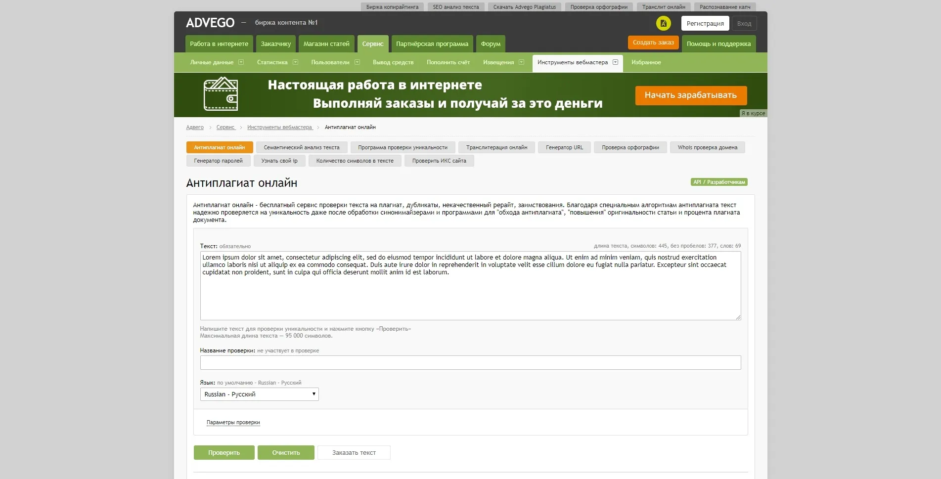941x479 pixels.
Task: Click the wallet icon in the banner
Action: (221, 94)
